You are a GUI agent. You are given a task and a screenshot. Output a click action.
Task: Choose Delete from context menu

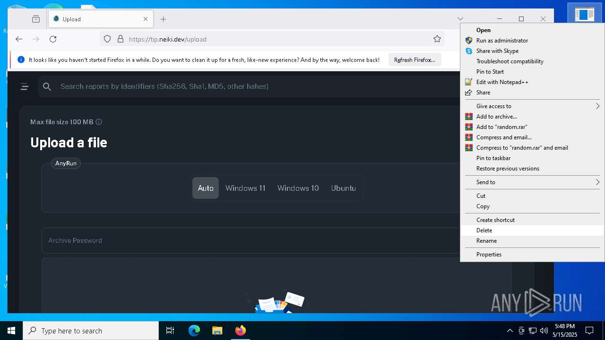click(x=532, y=230)
